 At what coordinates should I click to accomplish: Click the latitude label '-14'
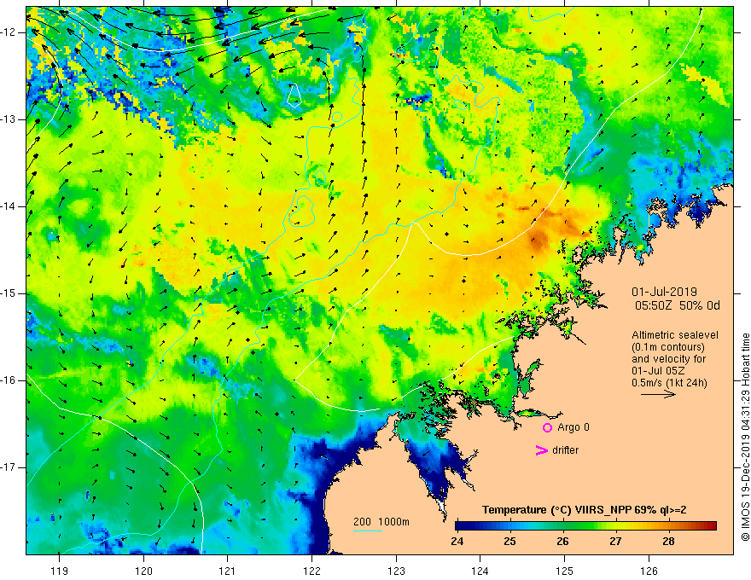pyautogui.click(x=9, y=206)
